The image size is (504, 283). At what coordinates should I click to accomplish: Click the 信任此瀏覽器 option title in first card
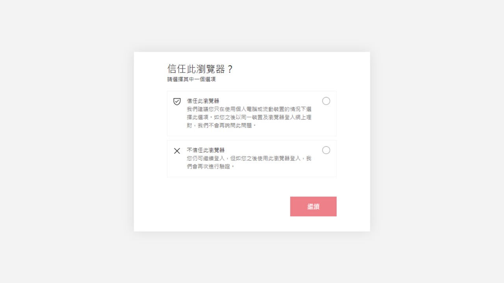coord(203,101)
